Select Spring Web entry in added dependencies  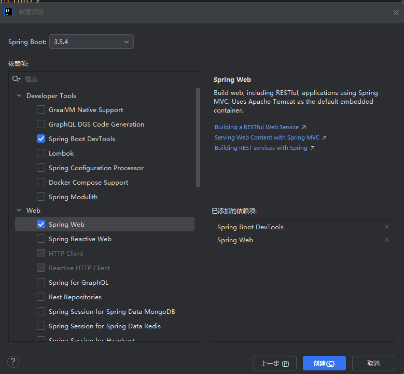[x=235, y=240]
